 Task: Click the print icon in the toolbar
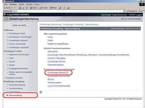pyautogui.click(x=68, y=8)
